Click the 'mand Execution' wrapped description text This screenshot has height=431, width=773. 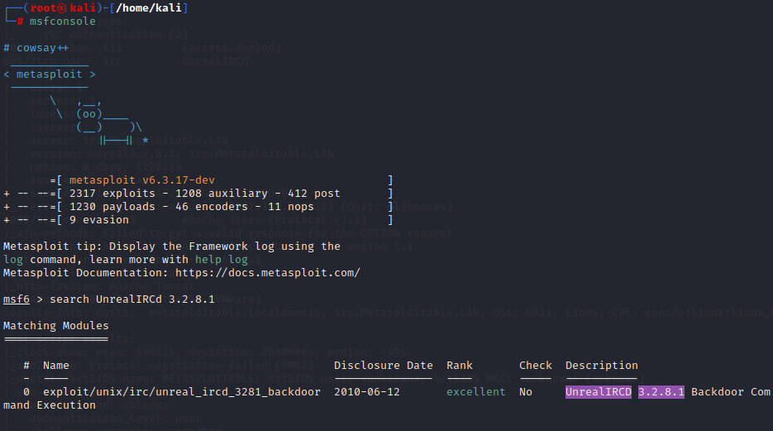(50, 405)
